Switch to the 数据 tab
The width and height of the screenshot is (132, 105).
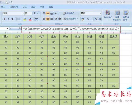coord(33,7)
